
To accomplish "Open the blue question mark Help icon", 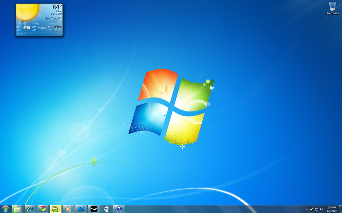I will [x=119, y=209].
